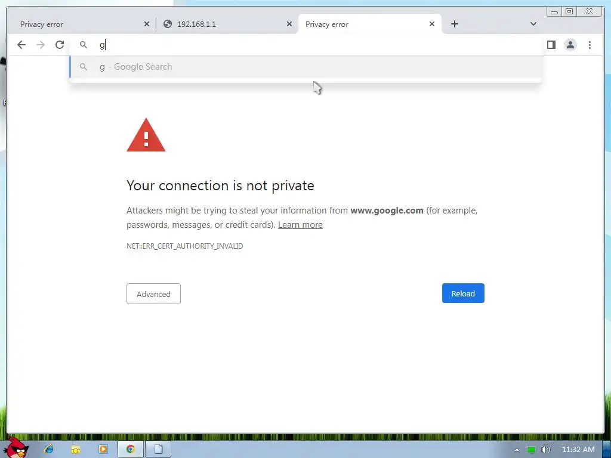This screenshot has width=611, height=458.
Task: Select the active Privacy error tab
Action: click(x=370, y=24)
